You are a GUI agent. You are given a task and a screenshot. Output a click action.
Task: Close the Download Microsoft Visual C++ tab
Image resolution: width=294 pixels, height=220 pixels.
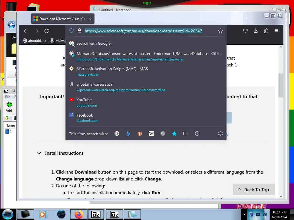pyautogui.click(x=90, y=19)
